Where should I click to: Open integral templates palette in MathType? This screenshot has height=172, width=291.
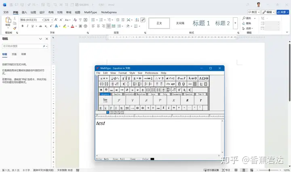tap(148, 84)
